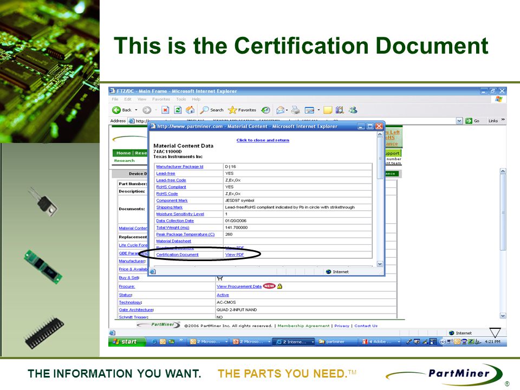This screenshot has height=390, width=520.
Task: Expand the Links toolbar chevron
Action: pos(503,120)
